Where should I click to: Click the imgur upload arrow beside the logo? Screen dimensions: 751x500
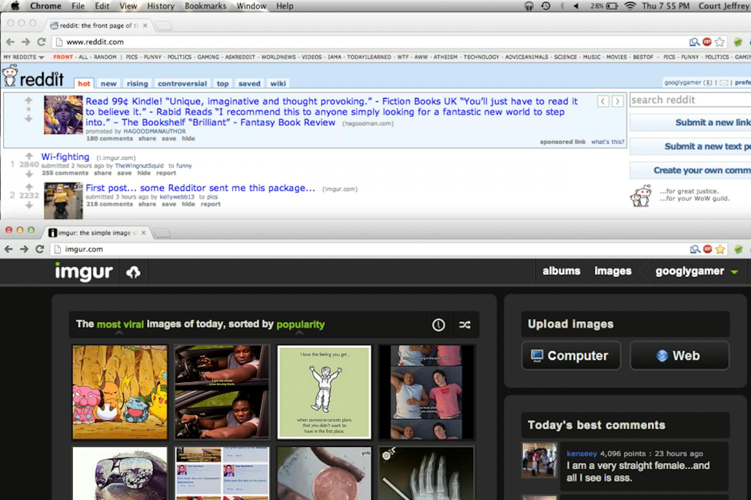tap(132, 271)
